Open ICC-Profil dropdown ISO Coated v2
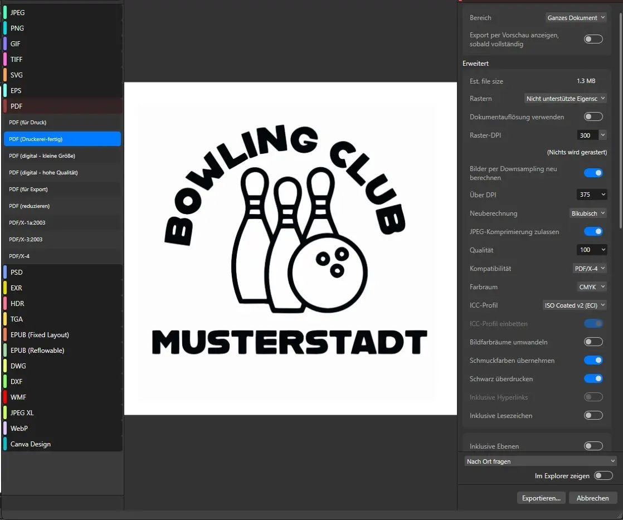Viewport: 623px width, 520px height. 575,305
